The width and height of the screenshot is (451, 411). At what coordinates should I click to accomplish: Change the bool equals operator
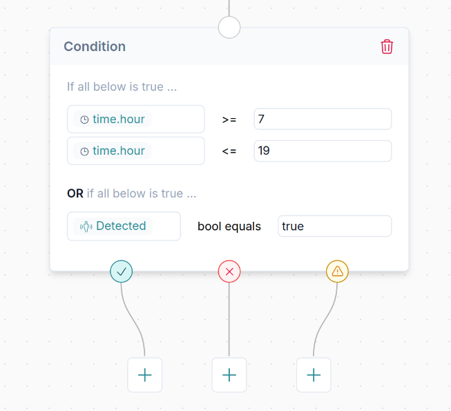pyautogui.click(x=229, y=227)
